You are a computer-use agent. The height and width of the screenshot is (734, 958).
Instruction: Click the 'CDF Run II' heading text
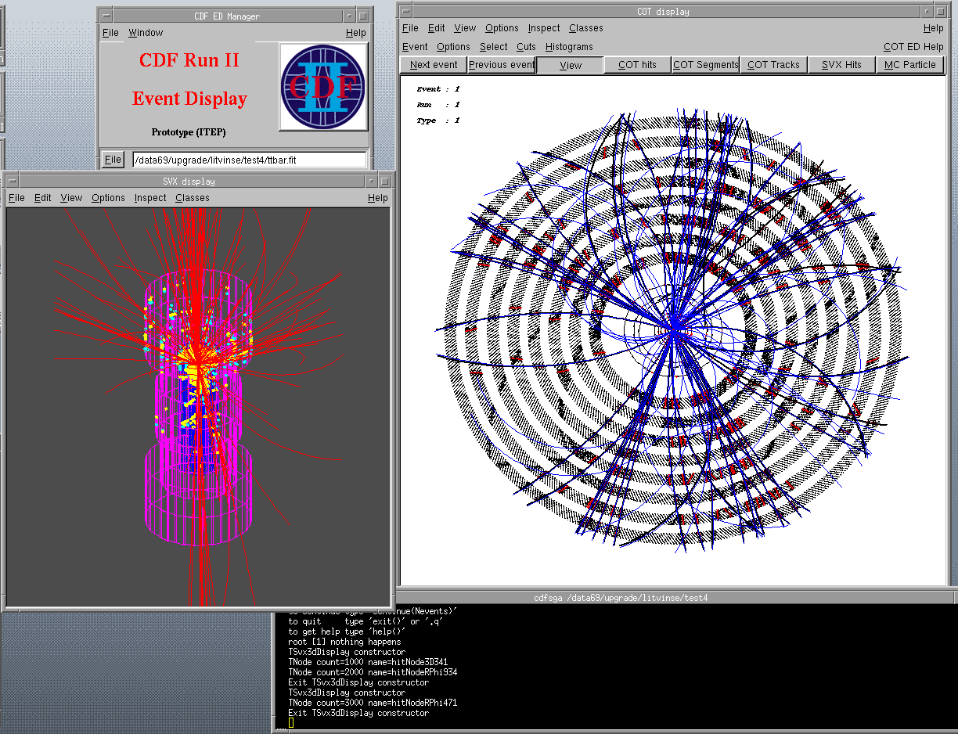coord(189,60)
